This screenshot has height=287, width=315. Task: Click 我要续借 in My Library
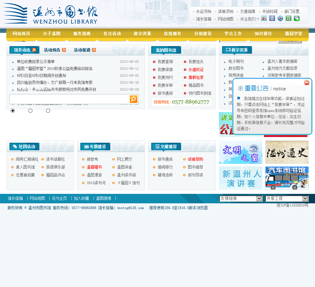click(x=165, y=69)
